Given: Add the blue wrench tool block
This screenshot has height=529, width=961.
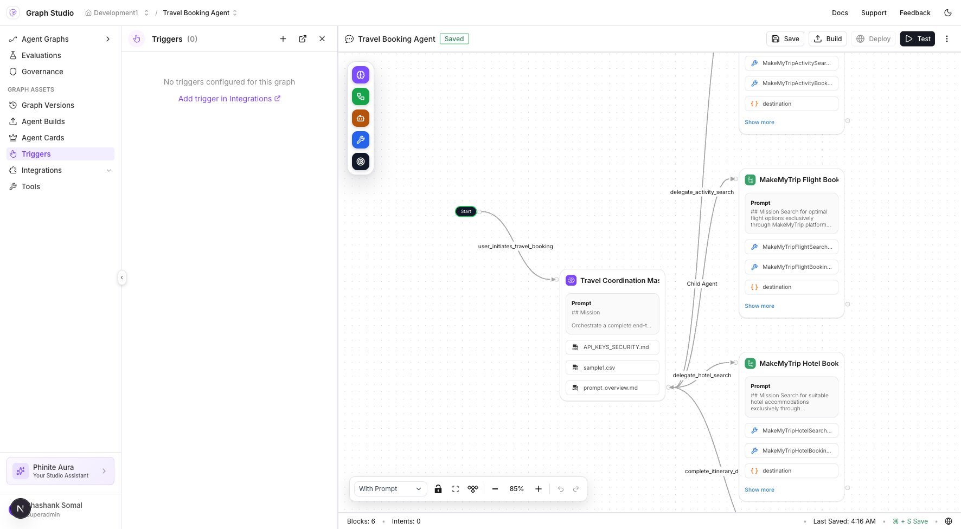Looking at the screenshot, I should pyautogui.click(x=361, y=140).
